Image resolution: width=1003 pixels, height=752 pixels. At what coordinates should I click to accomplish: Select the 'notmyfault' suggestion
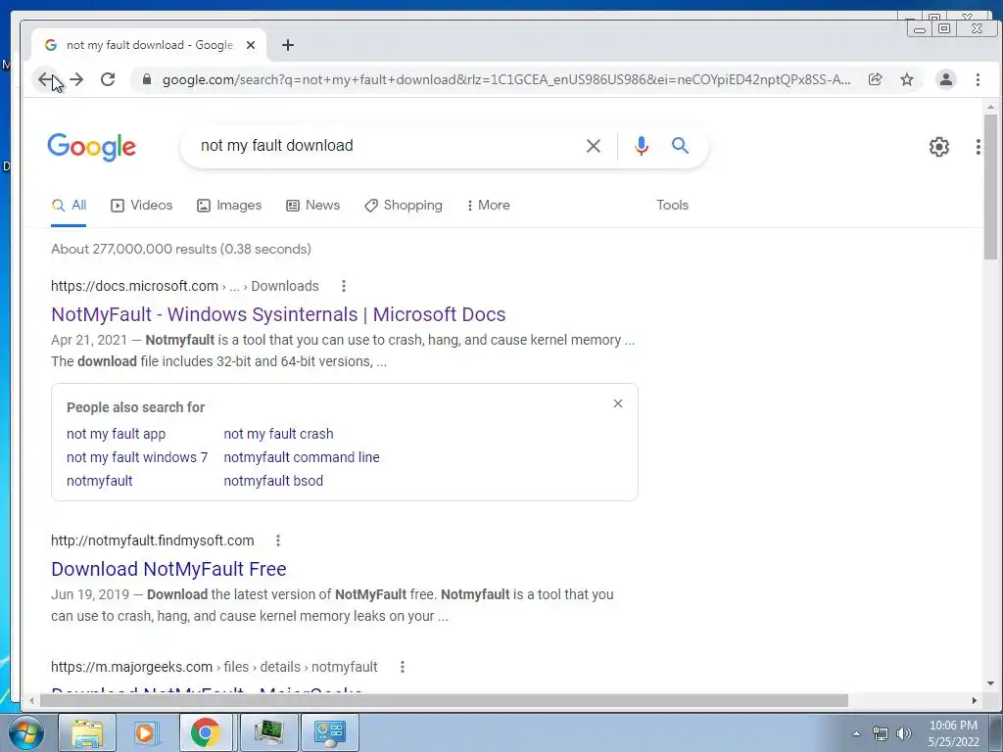pyautogui.click(x=99, y=481)
